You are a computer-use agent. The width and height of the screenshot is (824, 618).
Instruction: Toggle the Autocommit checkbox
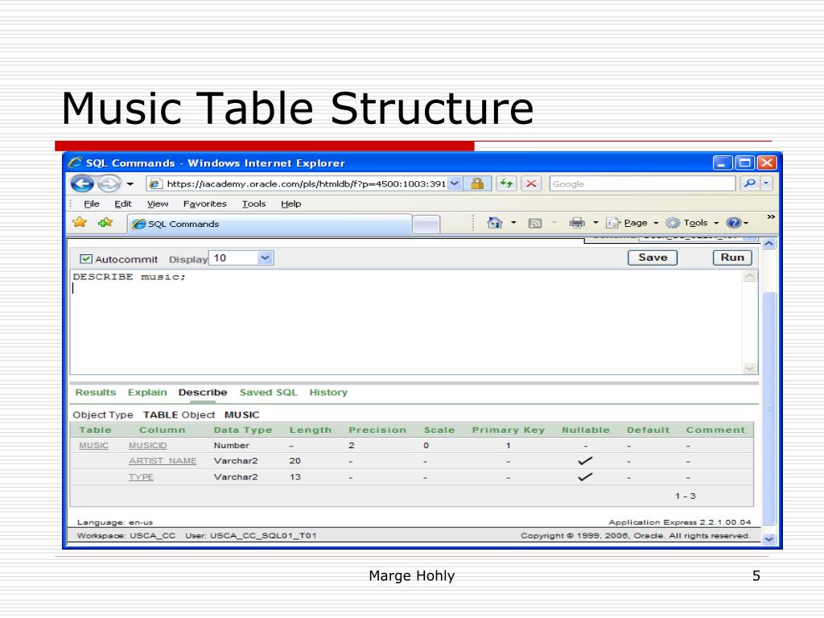(85, 259)
